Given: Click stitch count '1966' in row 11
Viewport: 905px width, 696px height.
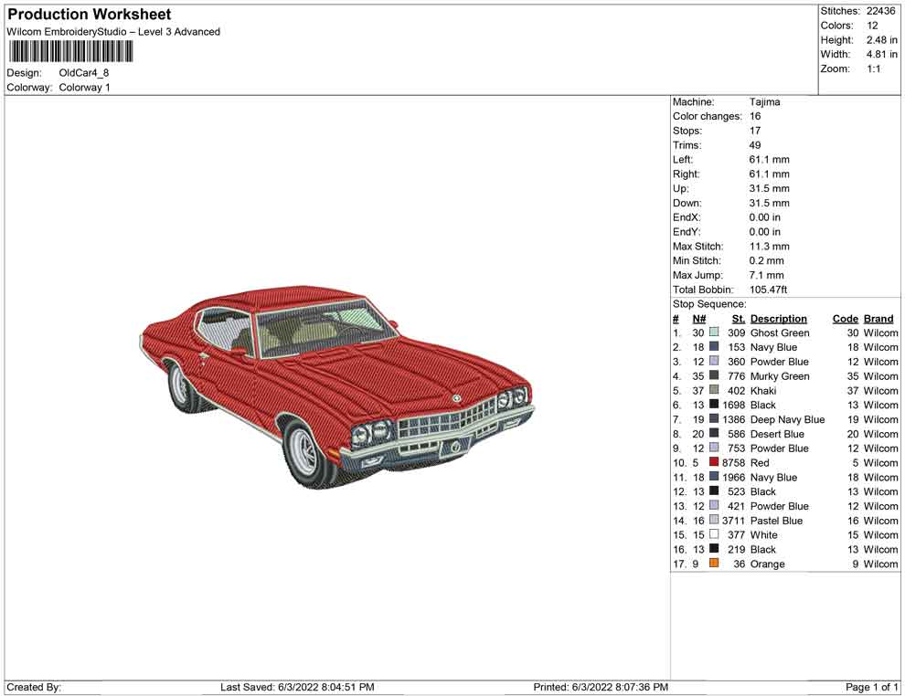Looking at the screenshot, I should point(733,476).
